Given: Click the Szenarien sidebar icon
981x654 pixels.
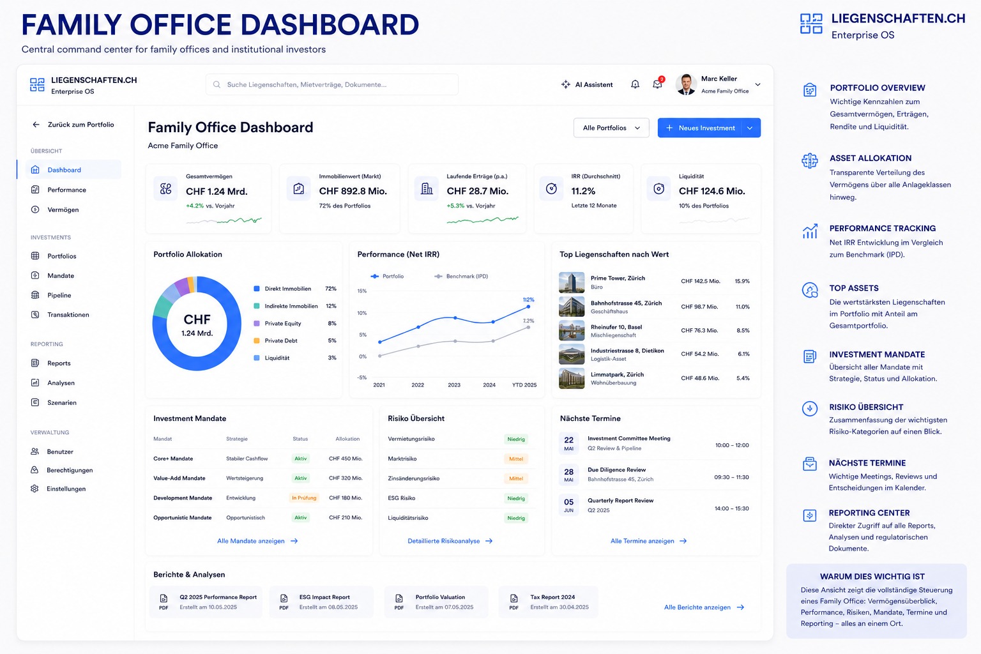Looking at the screenshot, I should tap(35, 402).
